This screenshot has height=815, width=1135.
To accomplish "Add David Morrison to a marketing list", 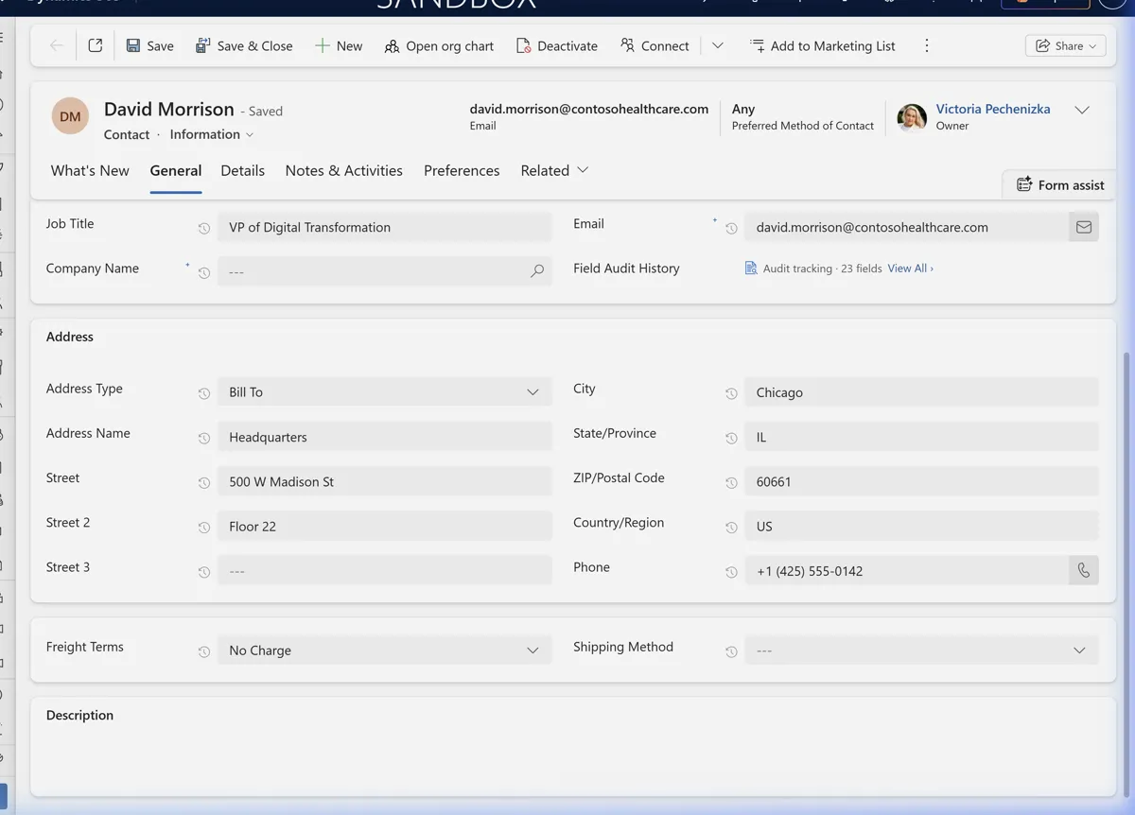I will (822, 45).
